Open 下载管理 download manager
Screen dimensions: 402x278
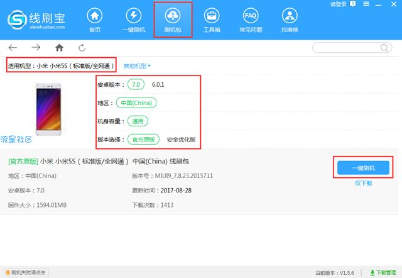[383, 272]
